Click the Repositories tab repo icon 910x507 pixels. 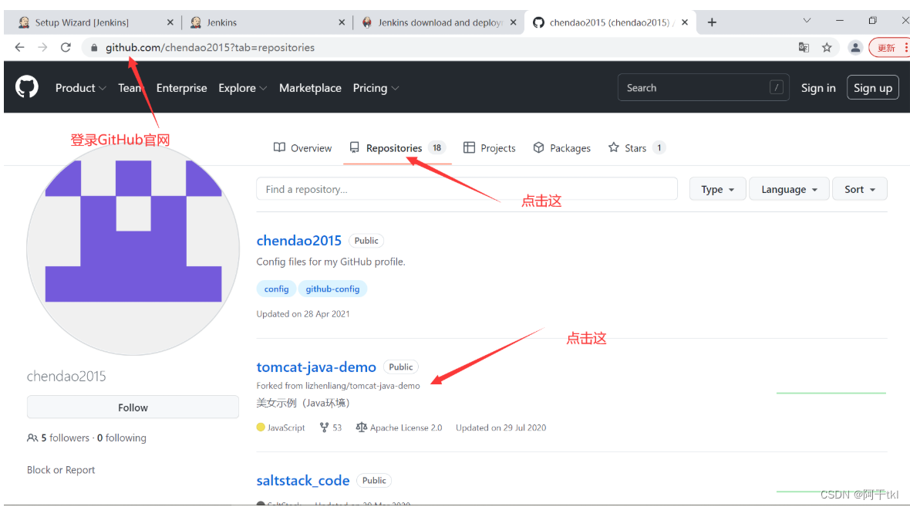pyautogui.click(x=354, y=147)
